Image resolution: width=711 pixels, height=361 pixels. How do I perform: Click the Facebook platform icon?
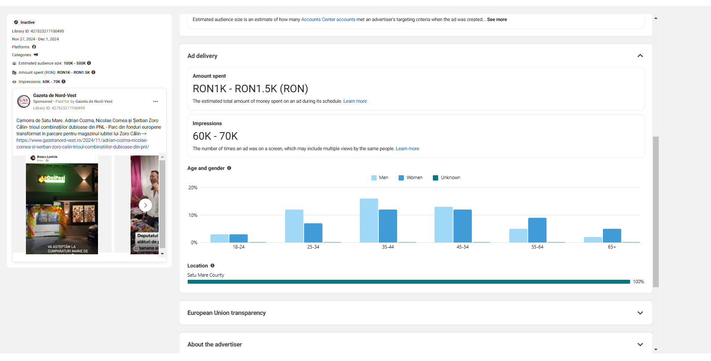[34, 47]
